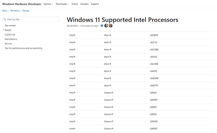Open the Explore dropdown menu
Viewport: 217px width, 133px height.
[48, 4]
